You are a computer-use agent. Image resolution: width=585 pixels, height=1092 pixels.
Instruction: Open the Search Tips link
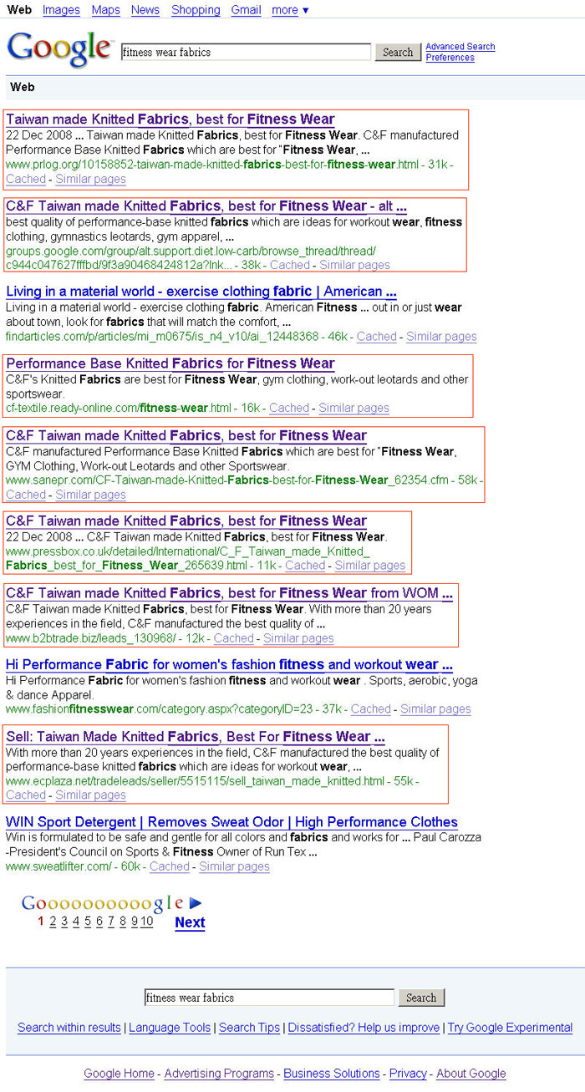click(249, 1028)
